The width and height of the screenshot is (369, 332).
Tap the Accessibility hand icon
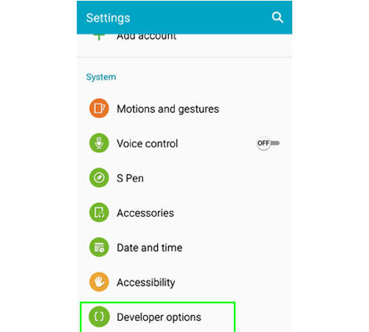pyautogui.click(x=99, y=282)
